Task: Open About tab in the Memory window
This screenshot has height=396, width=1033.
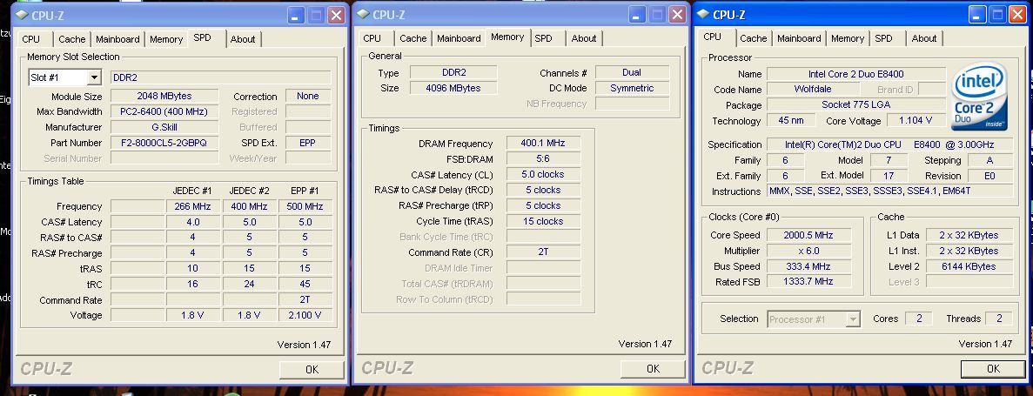Action: pyautogui.click(x=584, y=39)
